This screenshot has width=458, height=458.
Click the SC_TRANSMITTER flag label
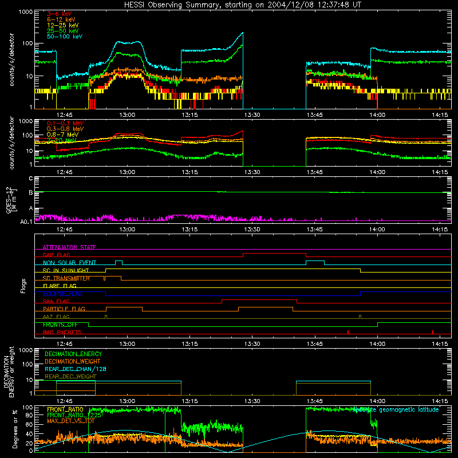[66, 278]
